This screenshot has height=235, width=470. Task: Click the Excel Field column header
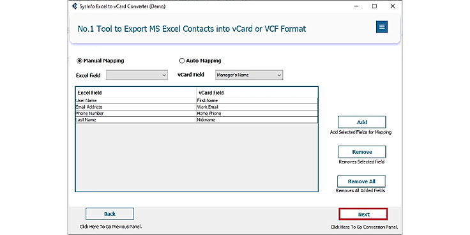point(136,93)
